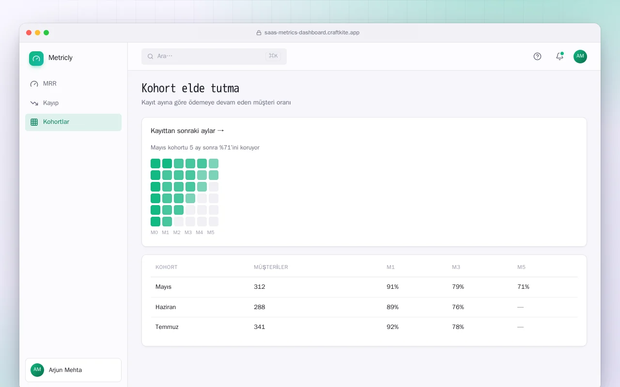
Task: Click the M3 table column header
Action: click(x=456, y=268)
